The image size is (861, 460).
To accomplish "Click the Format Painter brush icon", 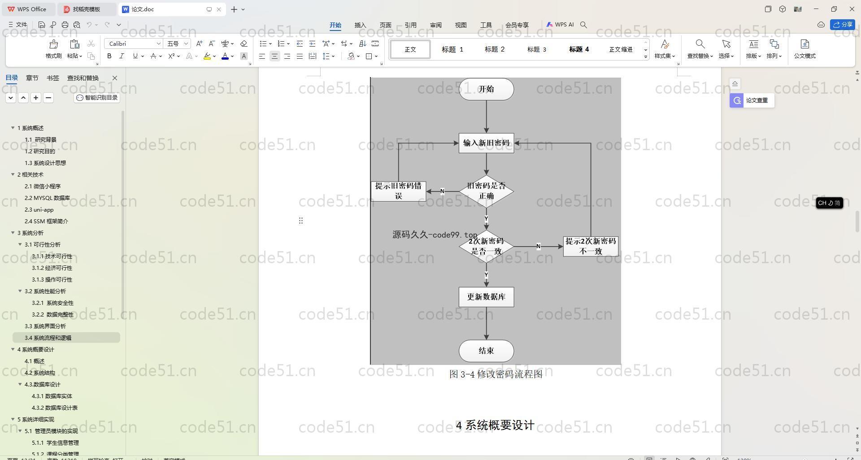I will pyautogui.click(x=53, y=44).
